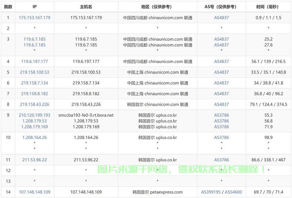Open the 219.158.100.53 IP address link
292x198 pixels.
(x=34, y=72)
